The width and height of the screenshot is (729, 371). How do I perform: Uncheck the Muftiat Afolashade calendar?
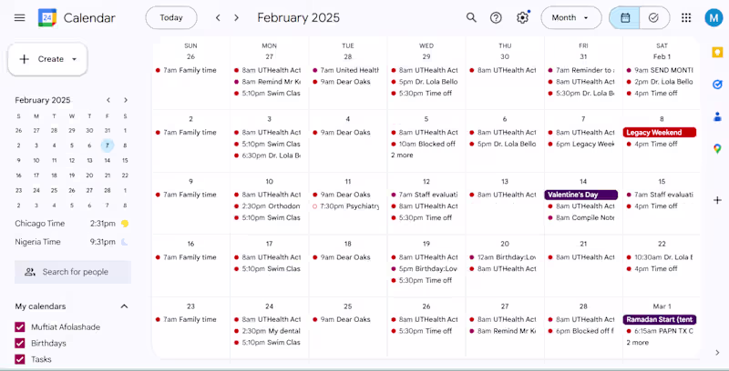pos(20,327)
